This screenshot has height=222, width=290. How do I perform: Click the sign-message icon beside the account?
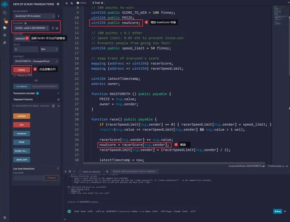point(57,28)
